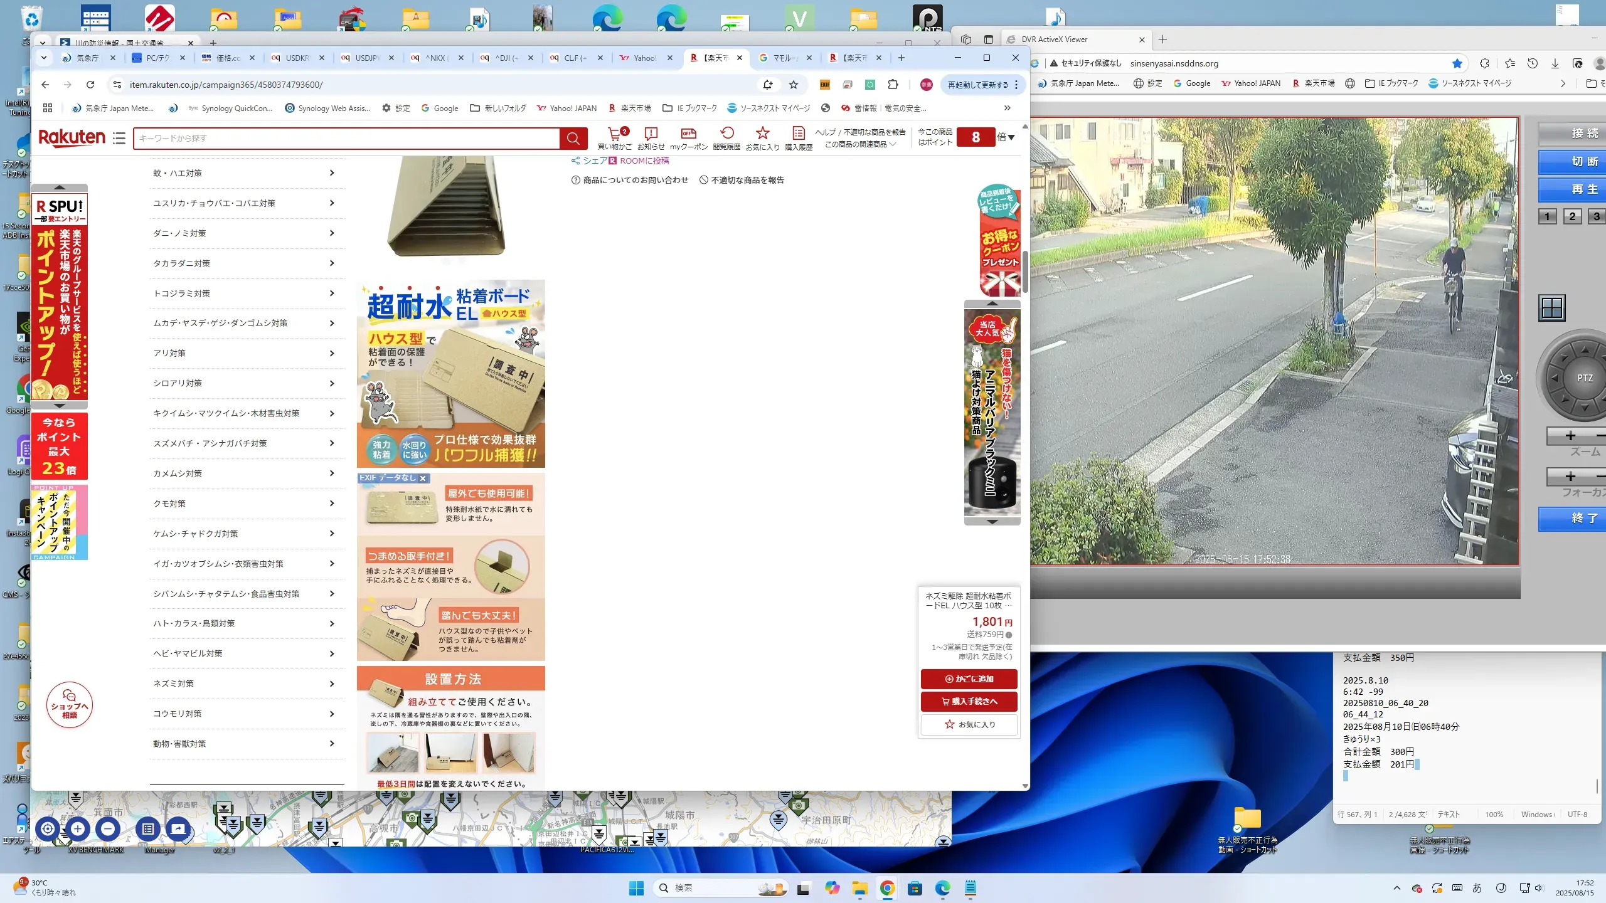Open the Rakuten category hamburger menu

pyautogui.click(x=119, y=139)
